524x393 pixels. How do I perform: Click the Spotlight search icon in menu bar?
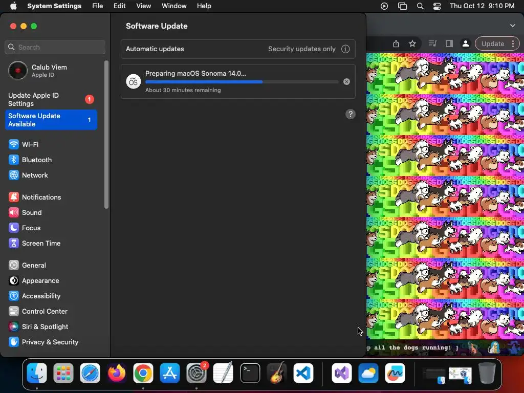420,6
